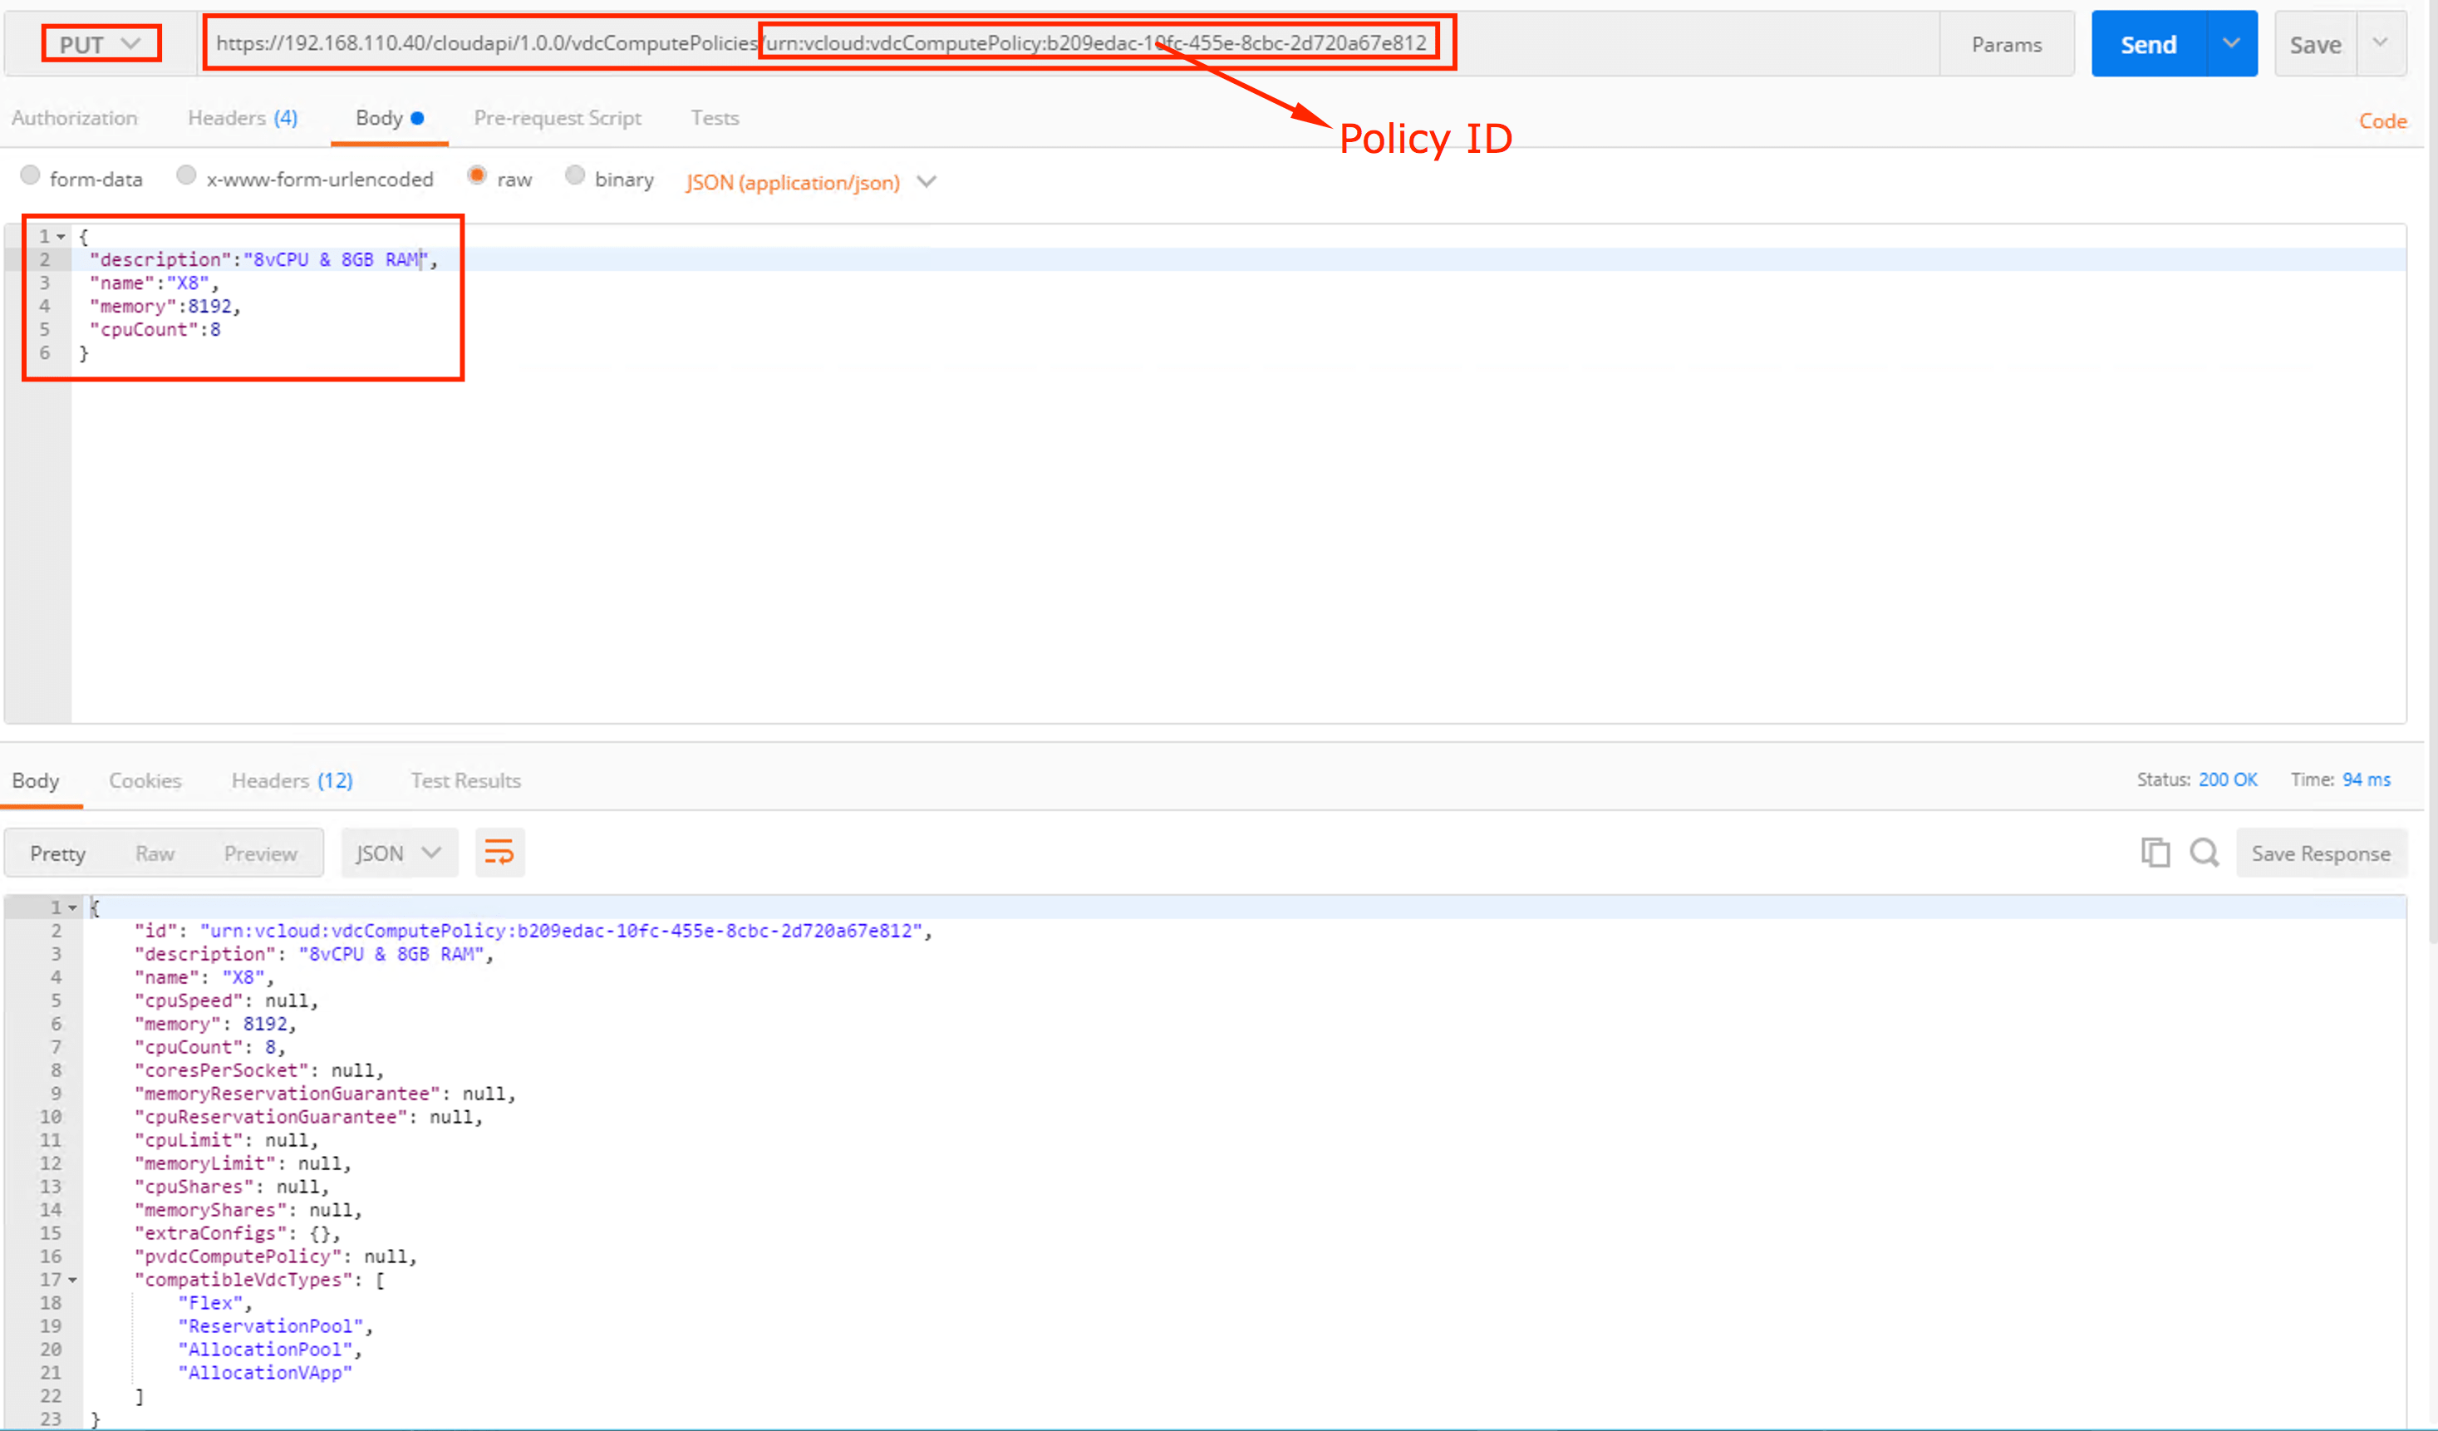This screenshot has height=1431, width=2438.
Task: Choose the binary body radio button
Action: [x=575, y=175]
